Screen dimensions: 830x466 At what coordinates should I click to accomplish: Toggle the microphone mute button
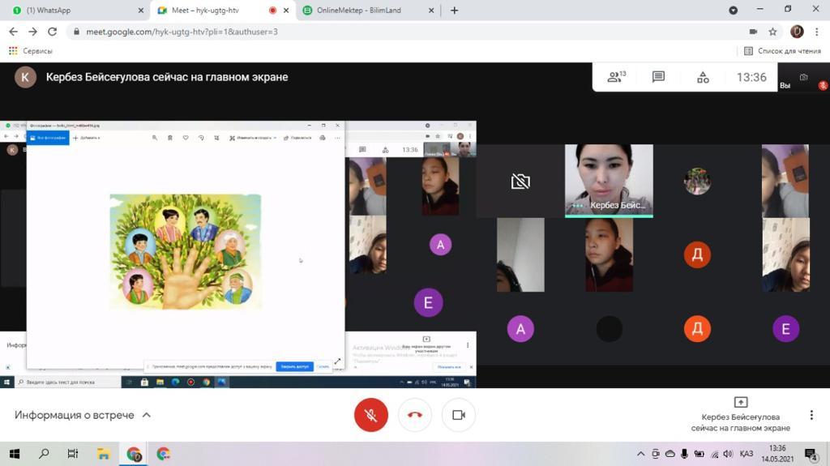371,415
